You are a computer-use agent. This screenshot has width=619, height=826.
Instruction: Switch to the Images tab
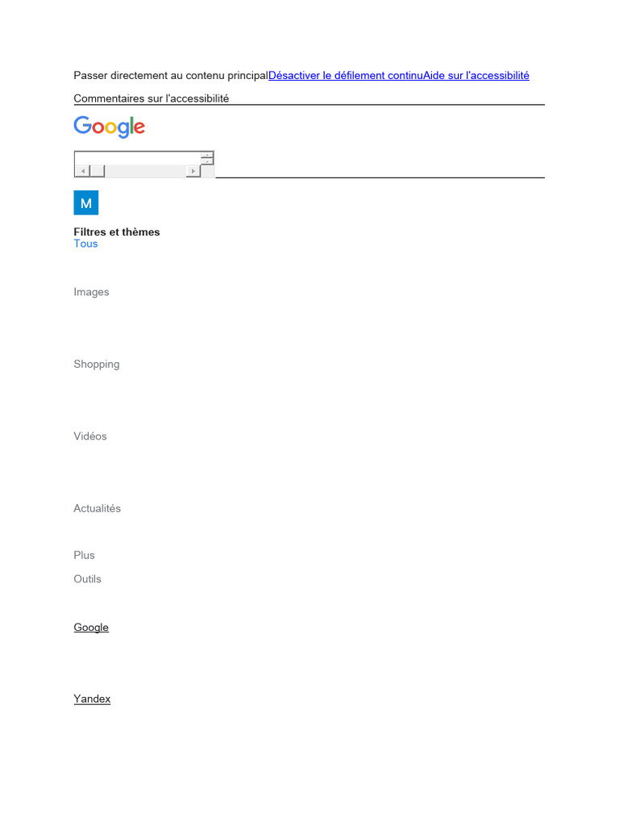tap(92, 292)
